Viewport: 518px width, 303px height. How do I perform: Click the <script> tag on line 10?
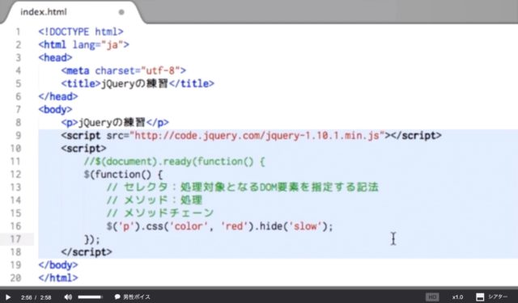83,149
